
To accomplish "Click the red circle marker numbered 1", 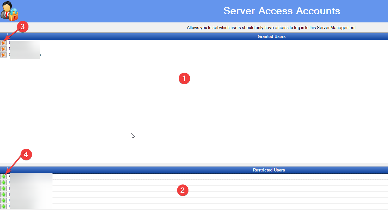I will click(184, 78).
